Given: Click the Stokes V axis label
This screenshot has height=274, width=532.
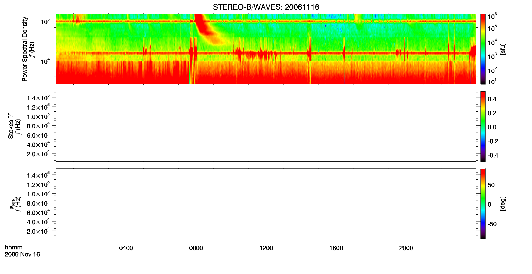Looking at the screenshot, I should pyautogui.click(x=11, y=126).
